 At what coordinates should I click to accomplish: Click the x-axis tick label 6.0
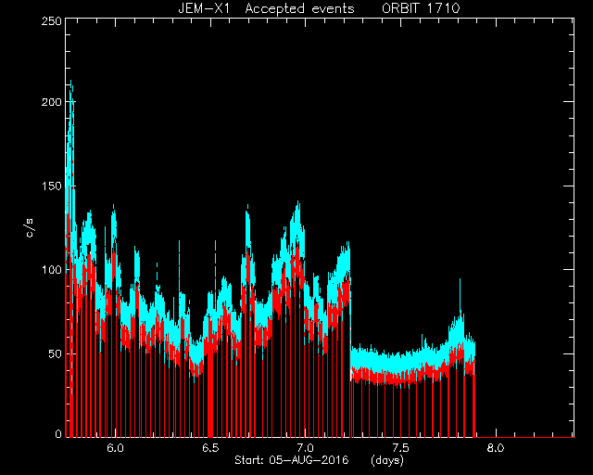(x=115, y=448)
